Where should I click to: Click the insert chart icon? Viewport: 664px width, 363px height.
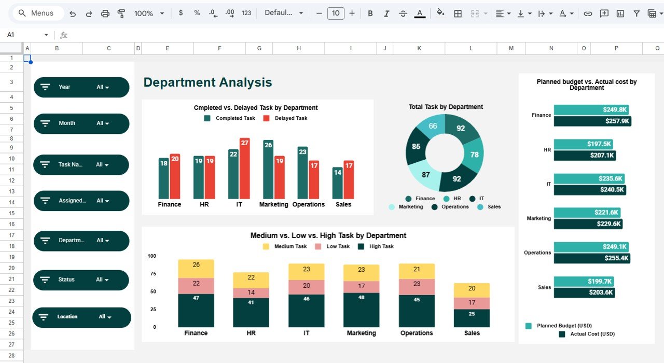pos(620,13)
